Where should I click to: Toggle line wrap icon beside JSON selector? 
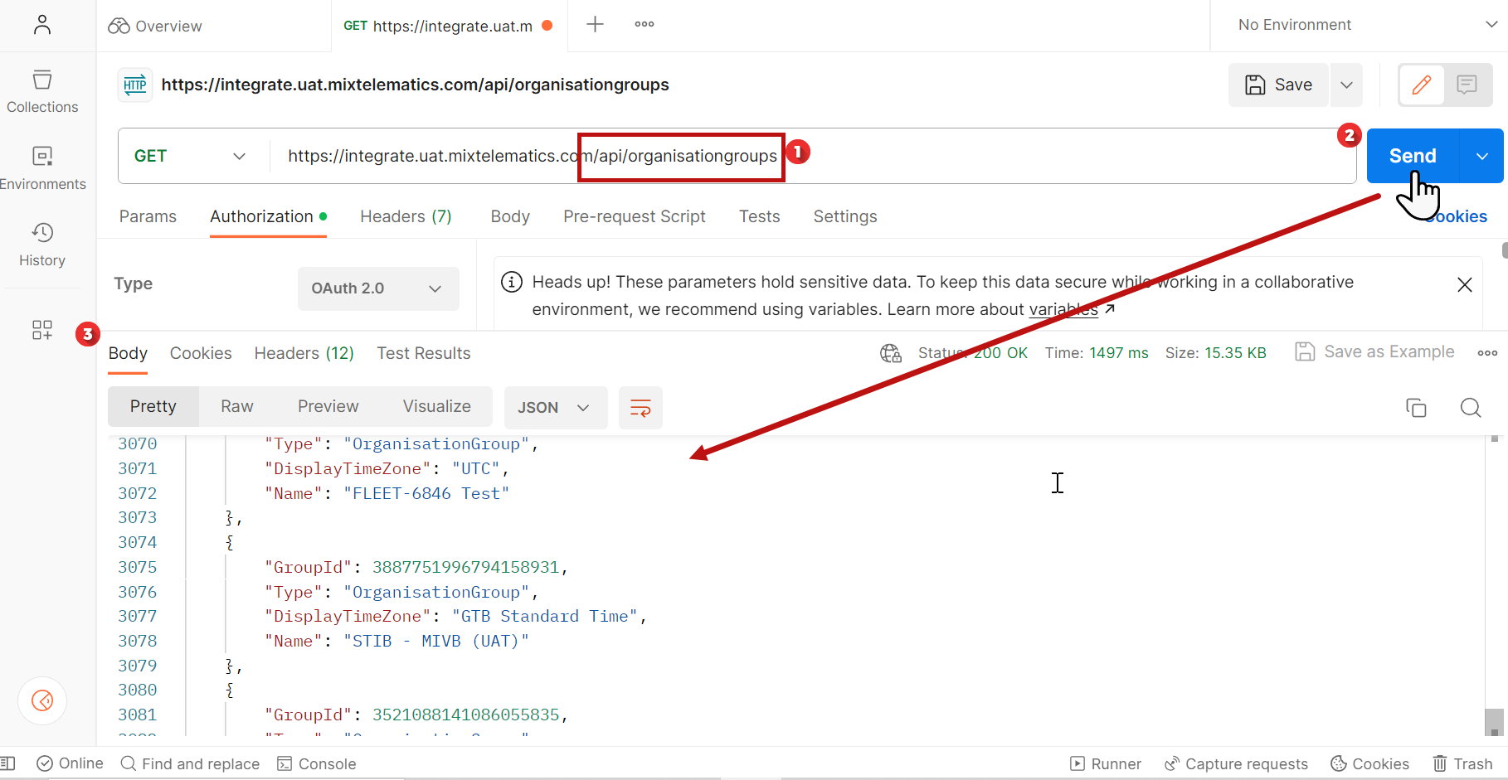[640, 407]
